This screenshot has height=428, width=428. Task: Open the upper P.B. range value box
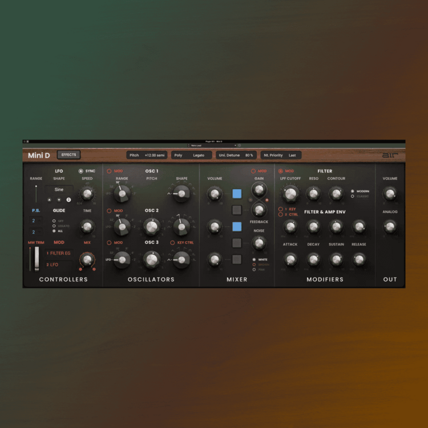point(36,220)
